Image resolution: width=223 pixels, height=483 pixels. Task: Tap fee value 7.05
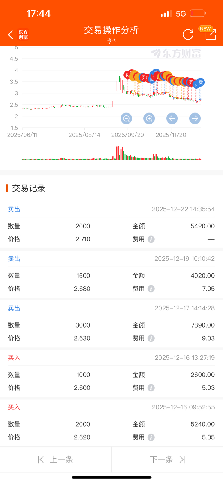[x=208, y=289]
